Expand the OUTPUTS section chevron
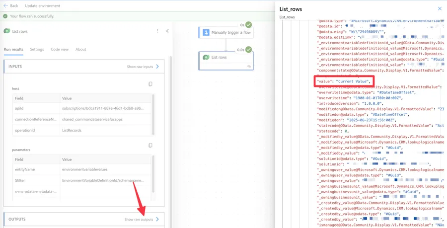The image size is (447, 228). [157, 219]
